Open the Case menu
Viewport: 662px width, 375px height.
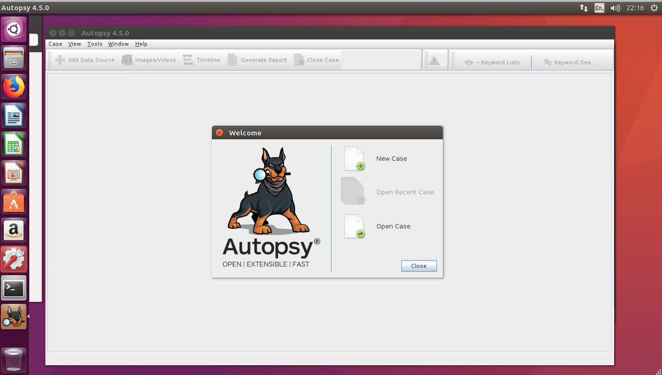pyautogui.click(x=56, y=44)
